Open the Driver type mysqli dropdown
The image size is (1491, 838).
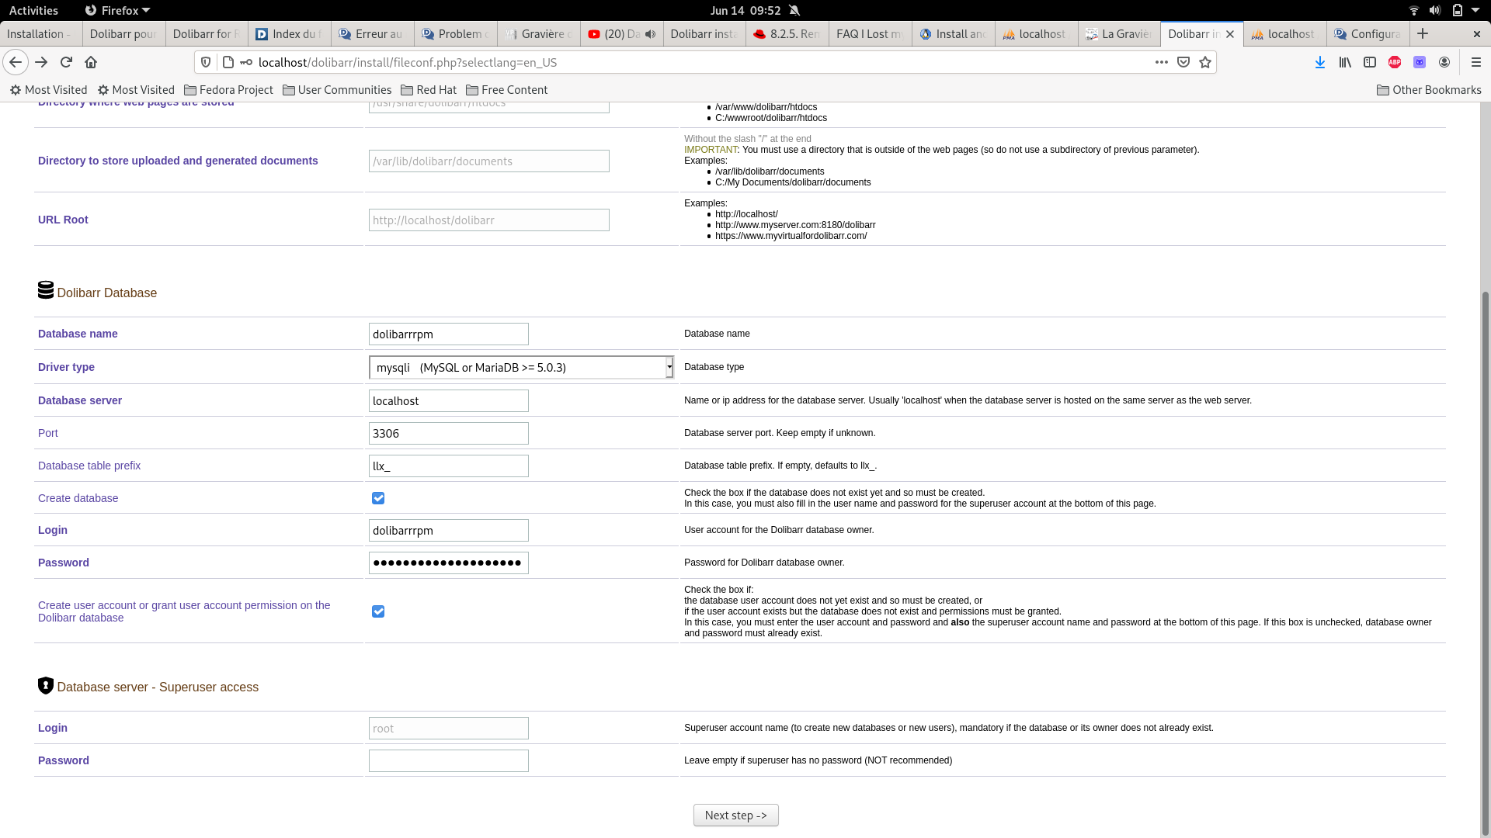[521, 367]
